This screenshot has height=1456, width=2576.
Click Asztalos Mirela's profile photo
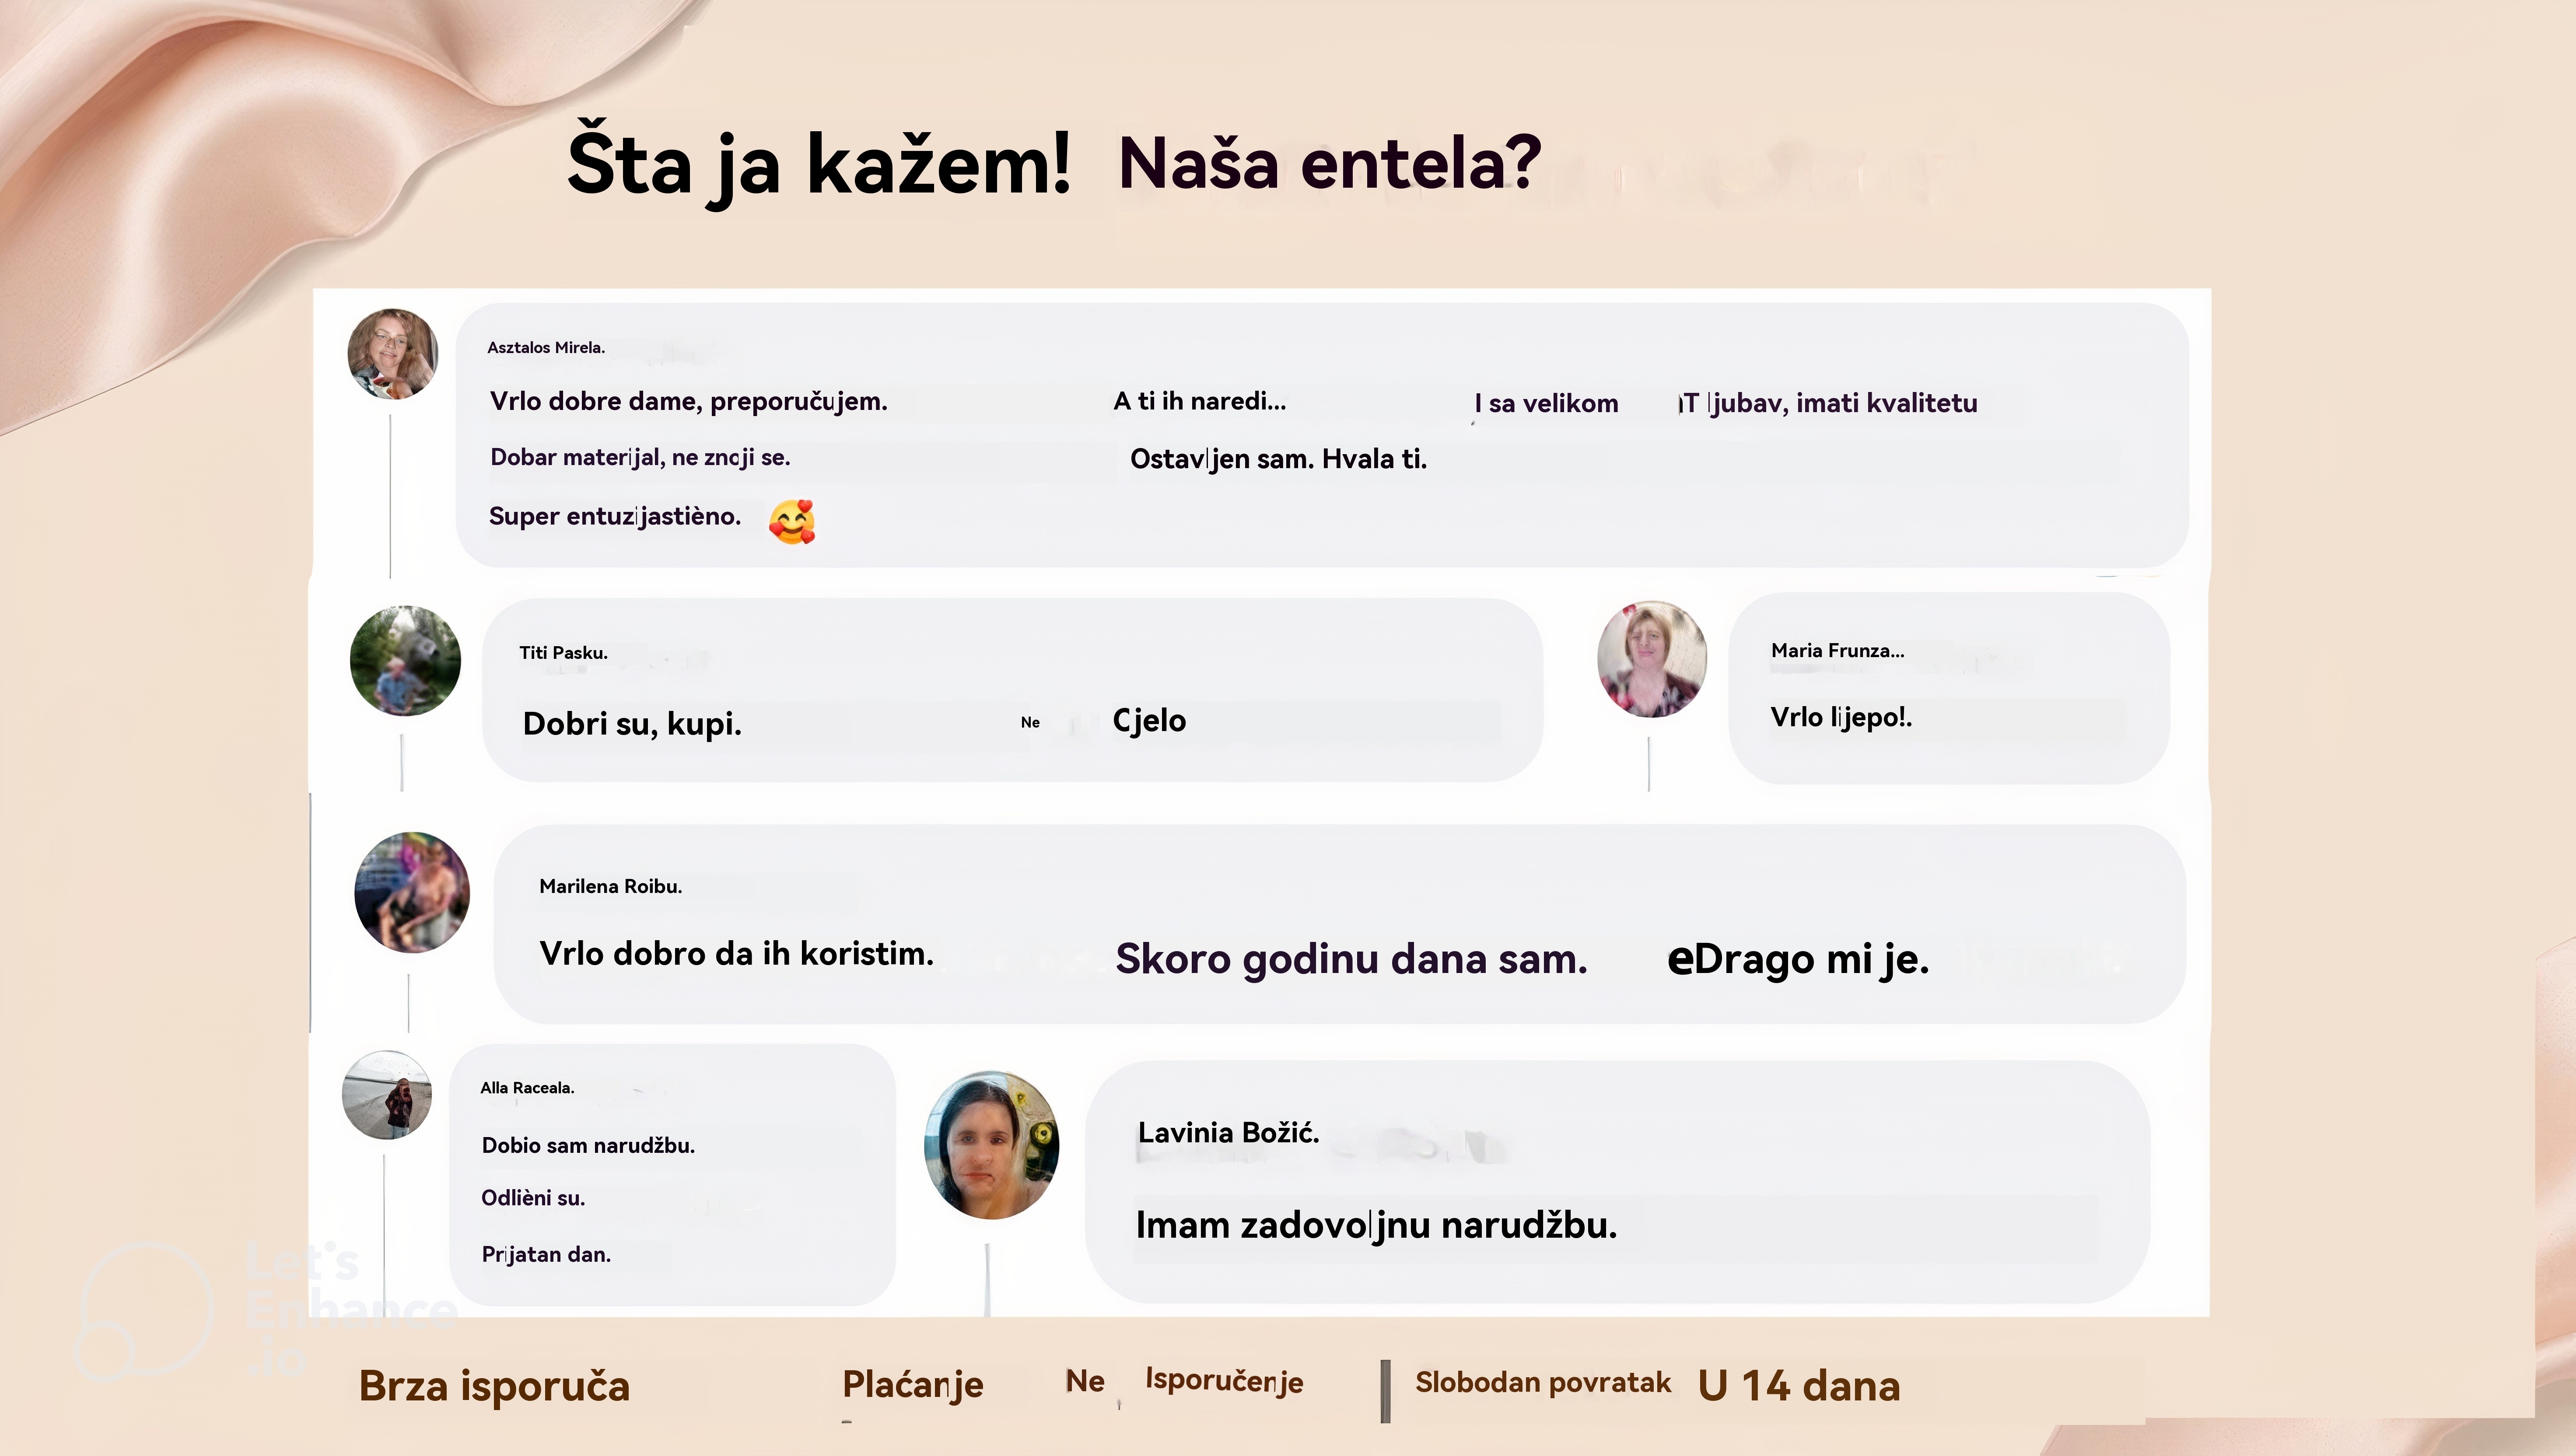coord(392,354)
